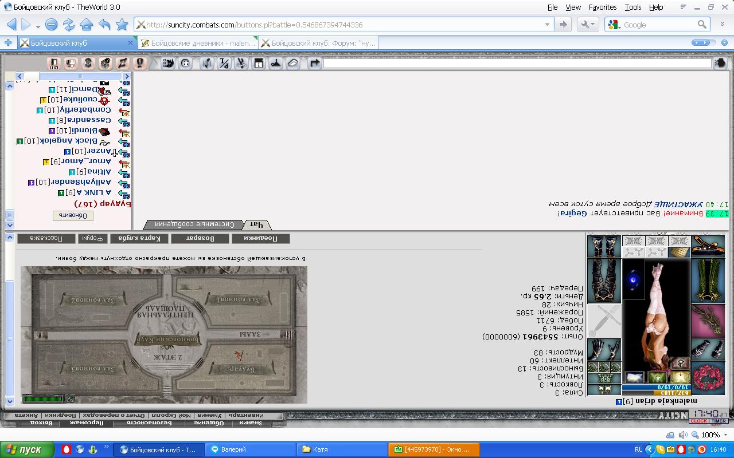The width and height of the screenshot is (734, 458).
Task: Open the address bar history dropdown
Action: 548,25
